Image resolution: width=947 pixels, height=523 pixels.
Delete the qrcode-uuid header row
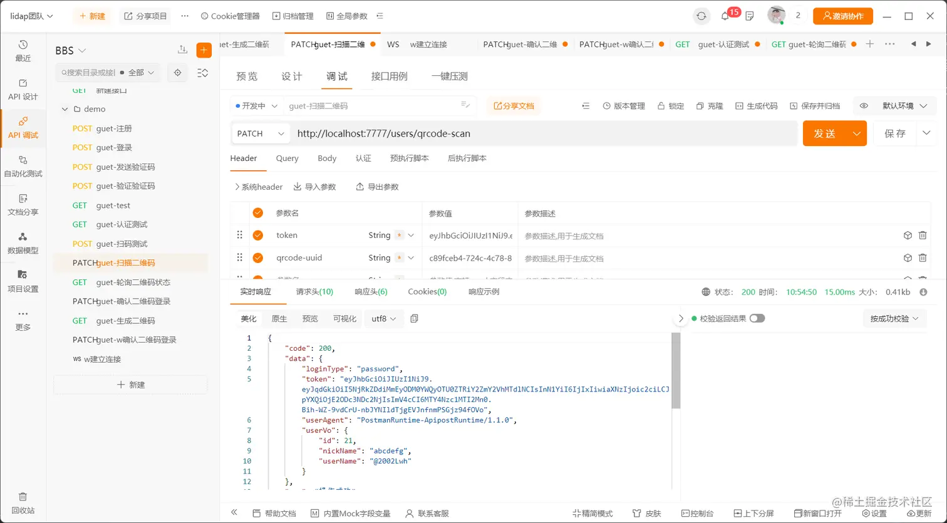923,258
